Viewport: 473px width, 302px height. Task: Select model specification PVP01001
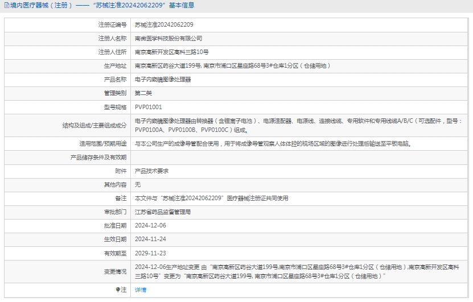(148, 107)
